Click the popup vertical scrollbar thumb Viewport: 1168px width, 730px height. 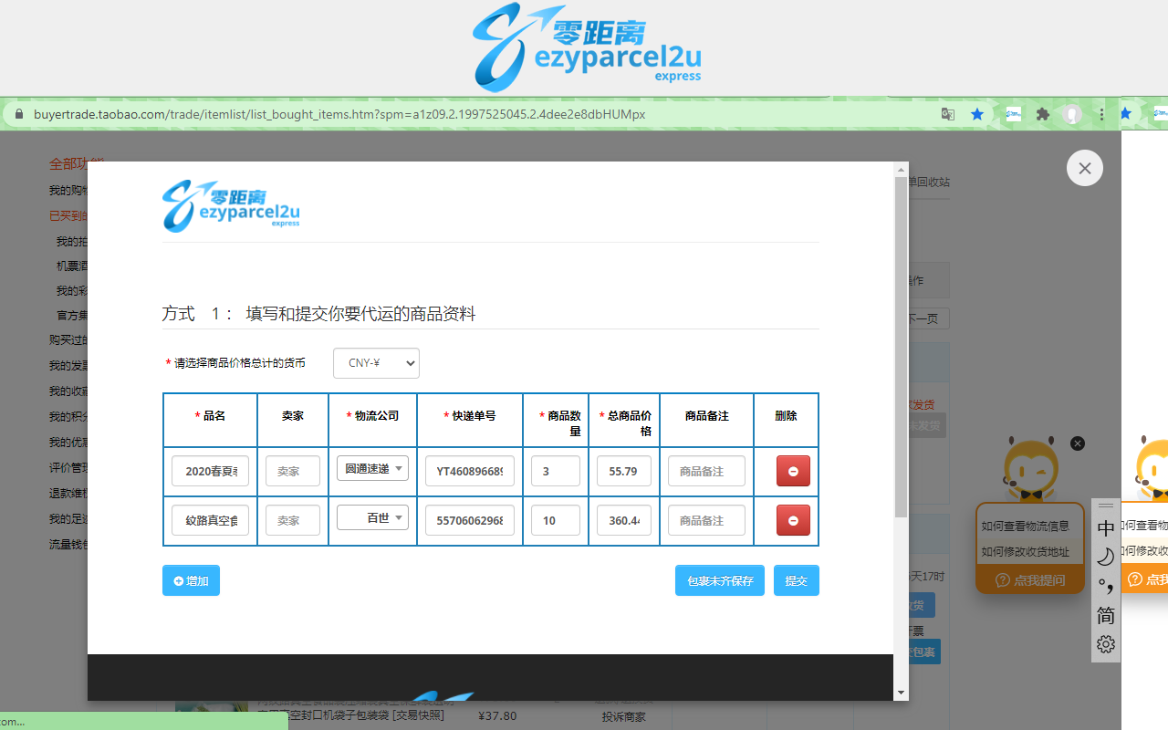(901, 347)
